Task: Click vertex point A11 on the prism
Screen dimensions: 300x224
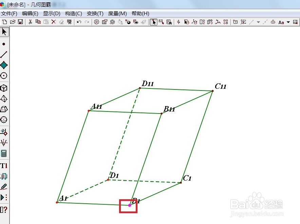Action: coord(89,111)
